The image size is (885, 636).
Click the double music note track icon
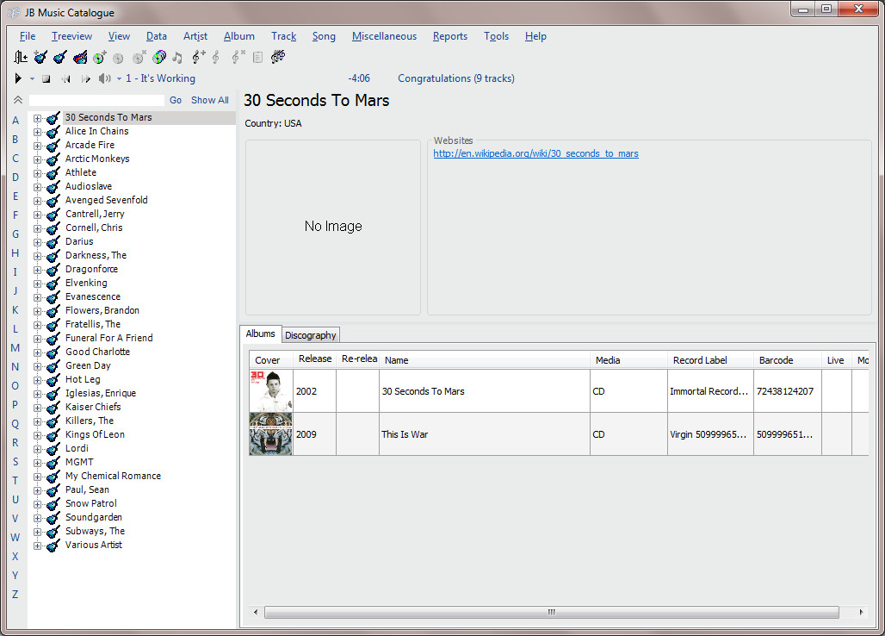point(177,57)
